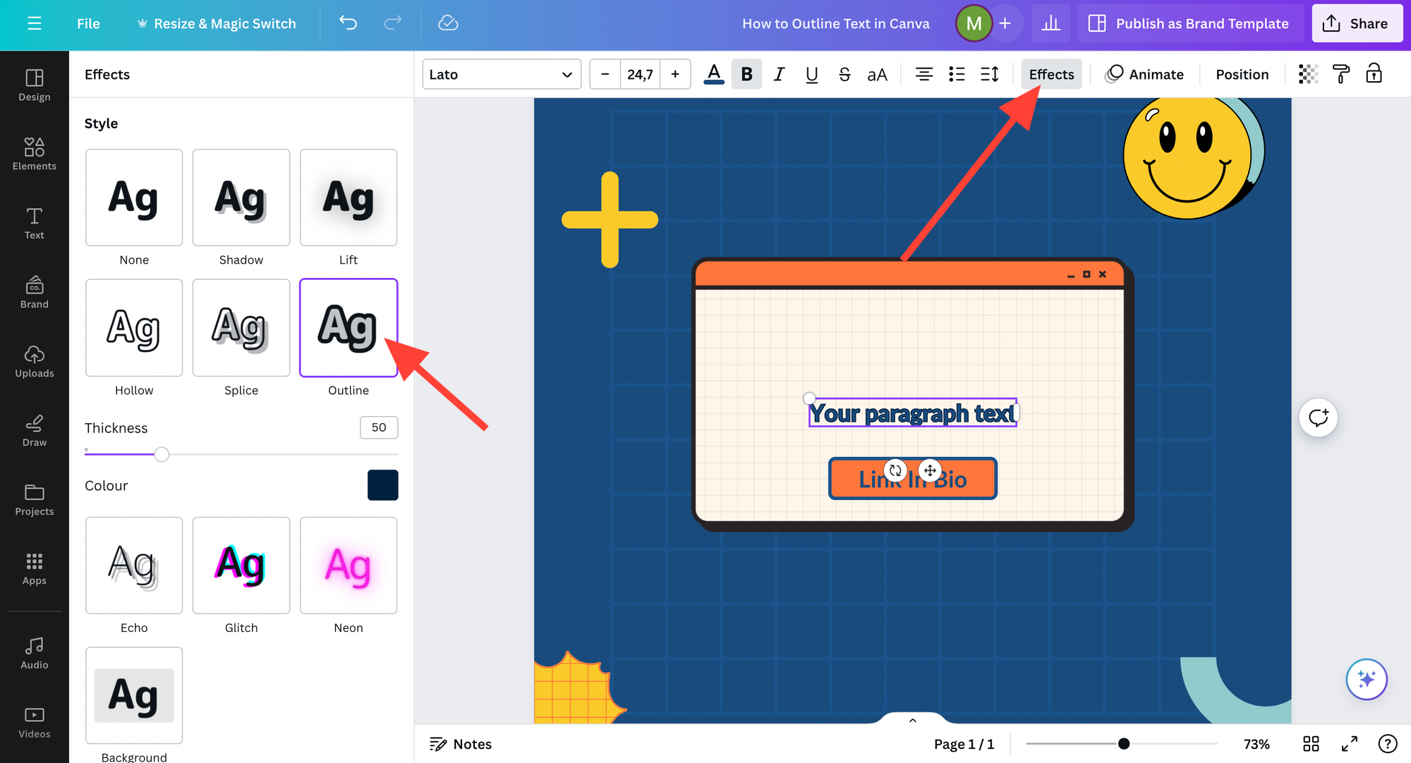Change the outline colour swatch
The height and width of the screenshot is (763, 1411).
click(382, 485)
